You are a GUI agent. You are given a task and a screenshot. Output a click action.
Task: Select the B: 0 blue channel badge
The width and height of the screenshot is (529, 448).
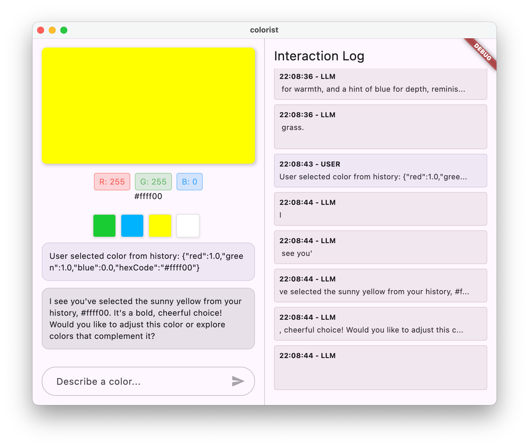(189, 181)
